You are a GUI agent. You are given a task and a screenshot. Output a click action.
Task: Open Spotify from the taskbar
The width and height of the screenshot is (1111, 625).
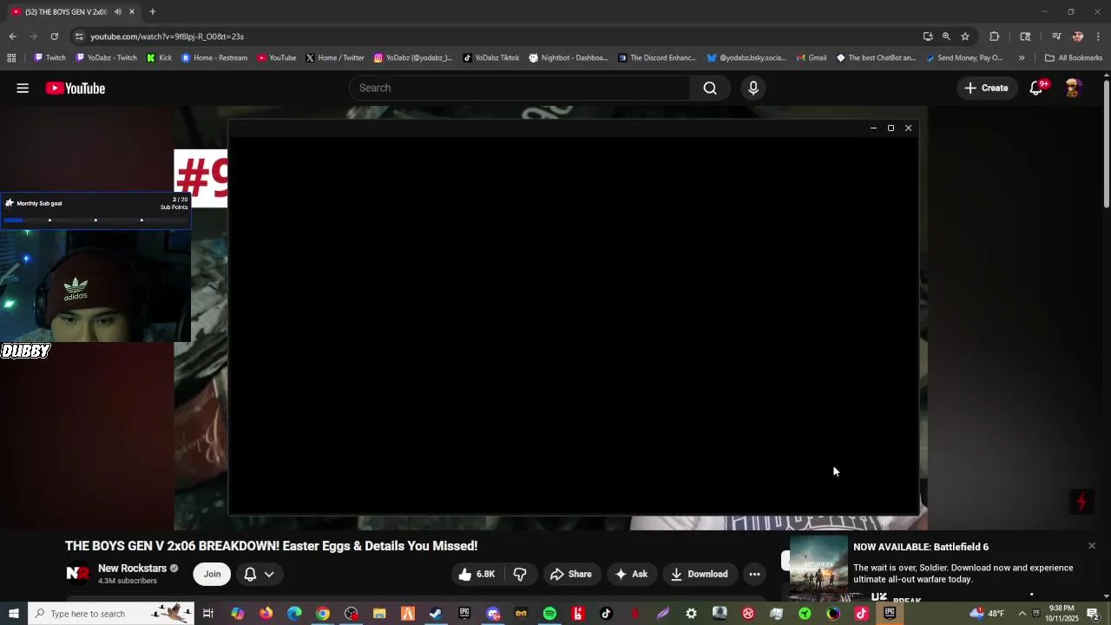tap(549, 614)
